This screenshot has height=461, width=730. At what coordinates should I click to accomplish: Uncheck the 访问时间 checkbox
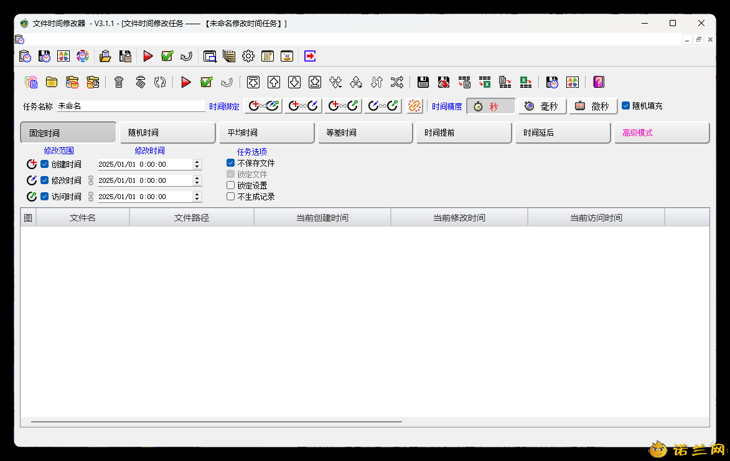[x=45, y=197]
